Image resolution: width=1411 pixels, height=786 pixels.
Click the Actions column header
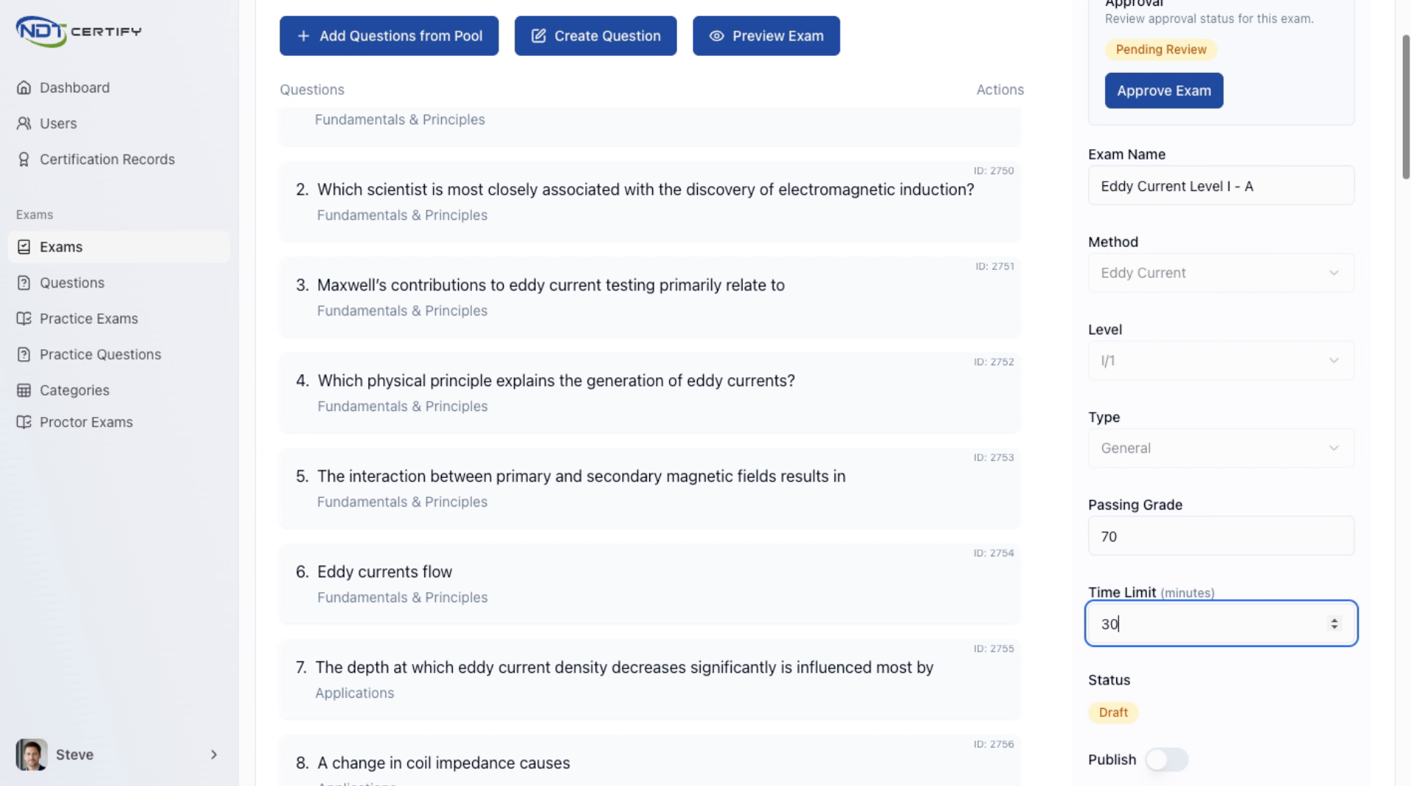(1000, 90)
